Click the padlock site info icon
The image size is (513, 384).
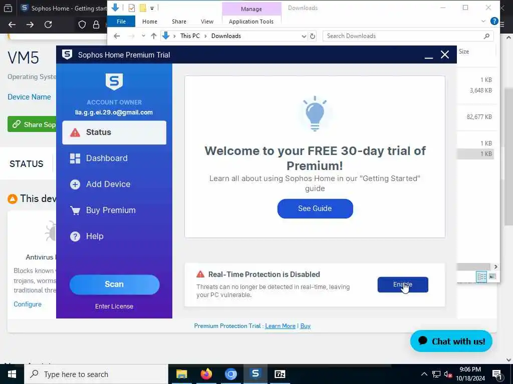click(x=96, y=24)
